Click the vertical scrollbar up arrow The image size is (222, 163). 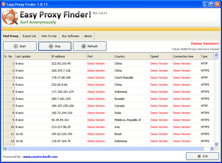(216, 55)
